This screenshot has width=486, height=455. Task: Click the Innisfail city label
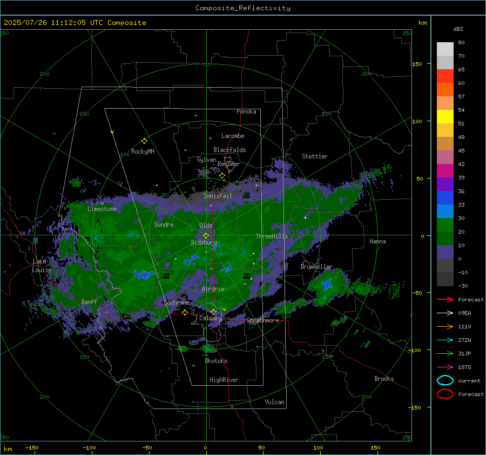[218, 196]
